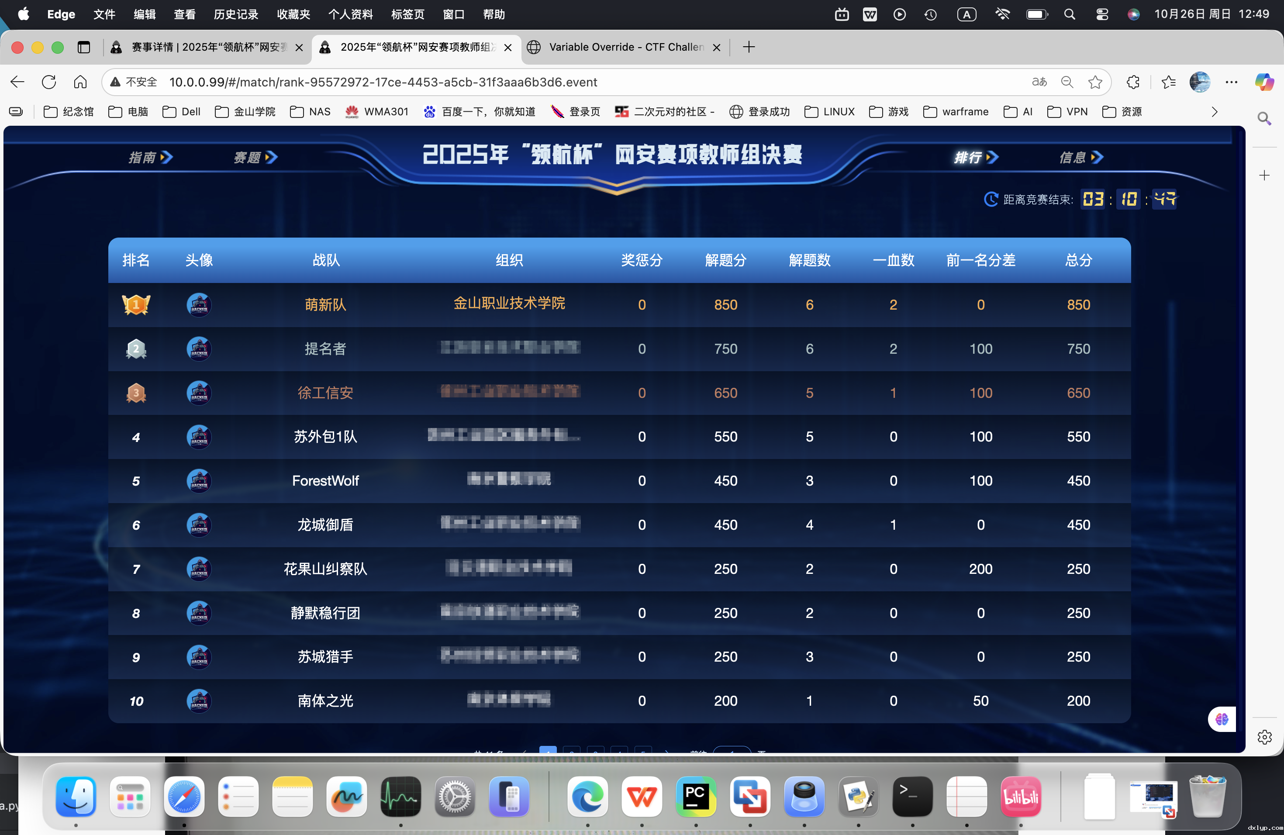Click the address bar URL field

point(383,82)
